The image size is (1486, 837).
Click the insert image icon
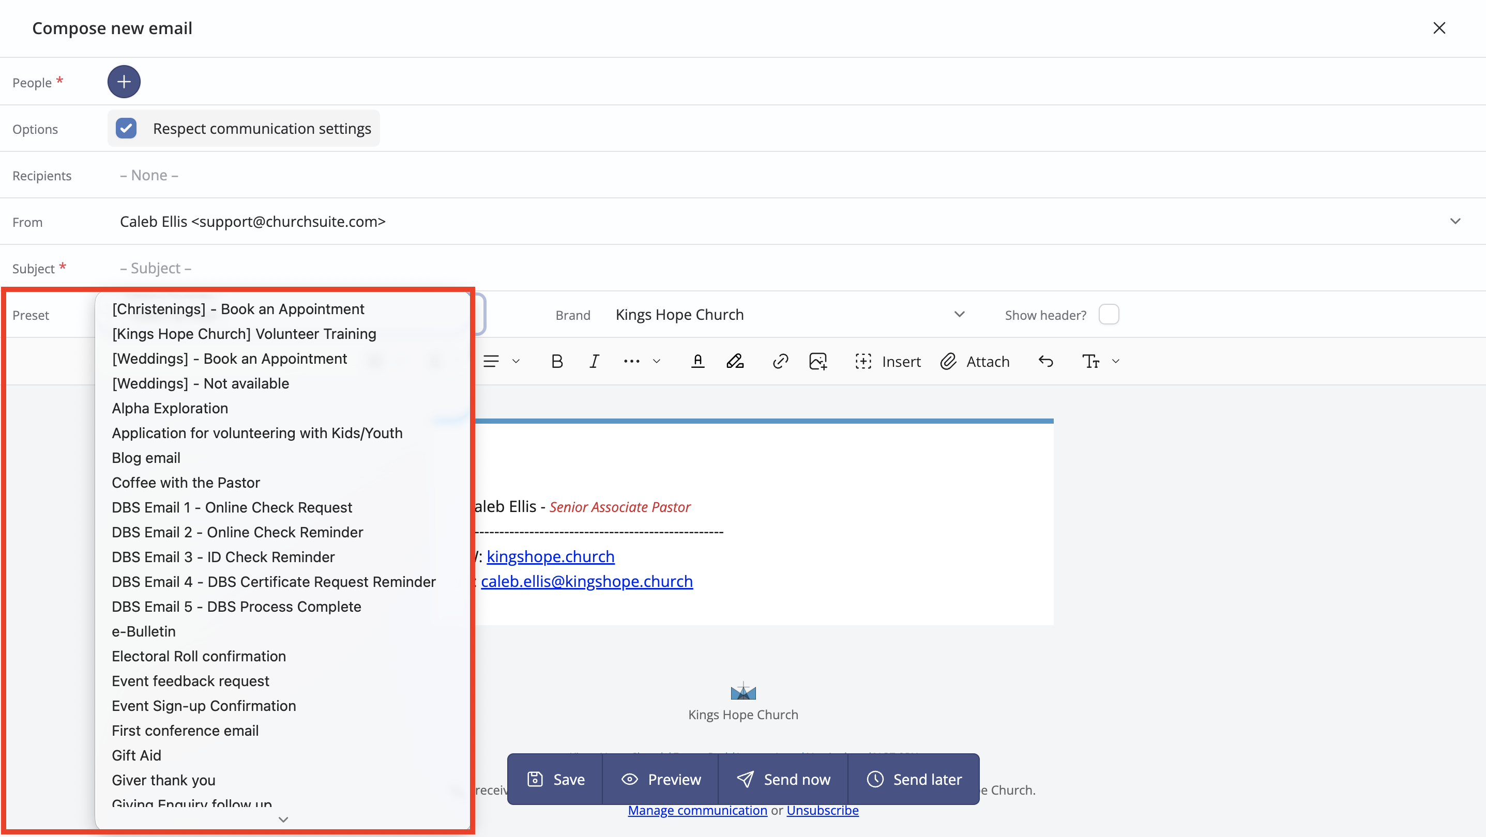click(x=818, y=362)
